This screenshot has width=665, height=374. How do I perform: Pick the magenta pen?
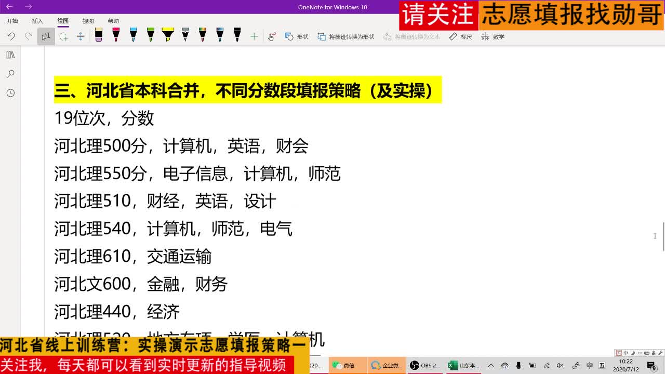116,35
